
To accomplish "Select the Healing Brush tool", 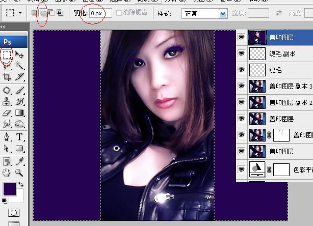I will tap(7, 90).
